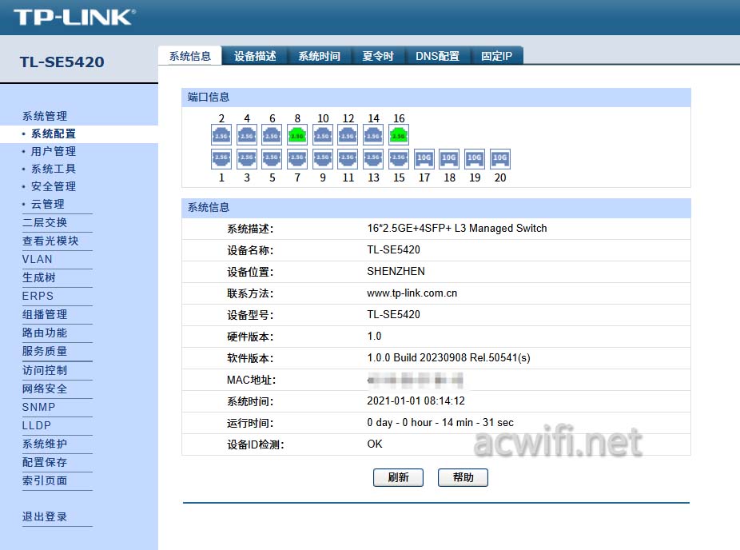This screenshot has height=550, width=740.
Task: Select the 10G SFP+ port 20 icon
Action: (500, 158)
